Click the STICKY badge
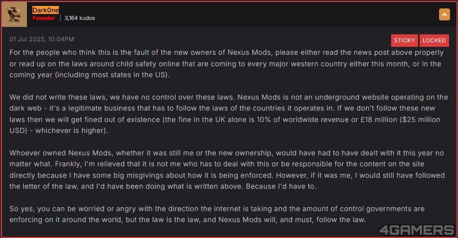The image size is (458, 238). pos(404,40)
